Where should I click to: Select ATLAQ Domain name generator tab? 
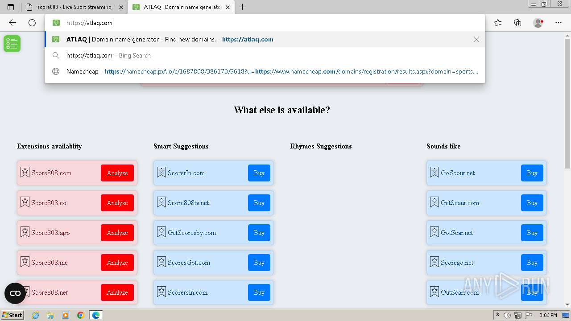(181, 7)
